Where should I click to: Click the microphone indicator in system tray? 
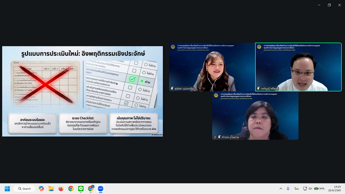[288, 189]
